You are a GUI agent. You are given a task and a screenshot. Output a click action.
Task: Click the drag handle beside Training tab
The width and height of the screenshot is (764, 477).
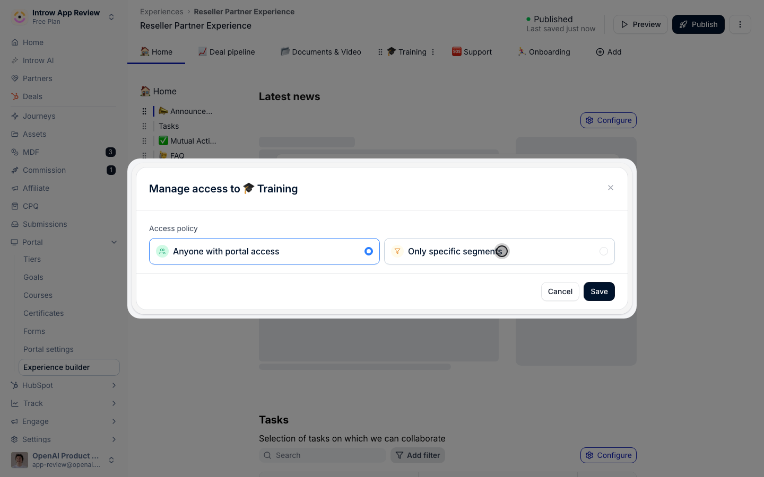(380, 52)
